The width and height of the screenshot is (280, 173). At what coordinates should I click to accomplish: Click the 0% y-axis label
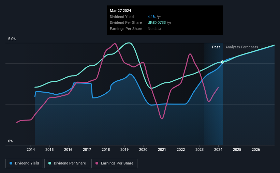[11, 141]
